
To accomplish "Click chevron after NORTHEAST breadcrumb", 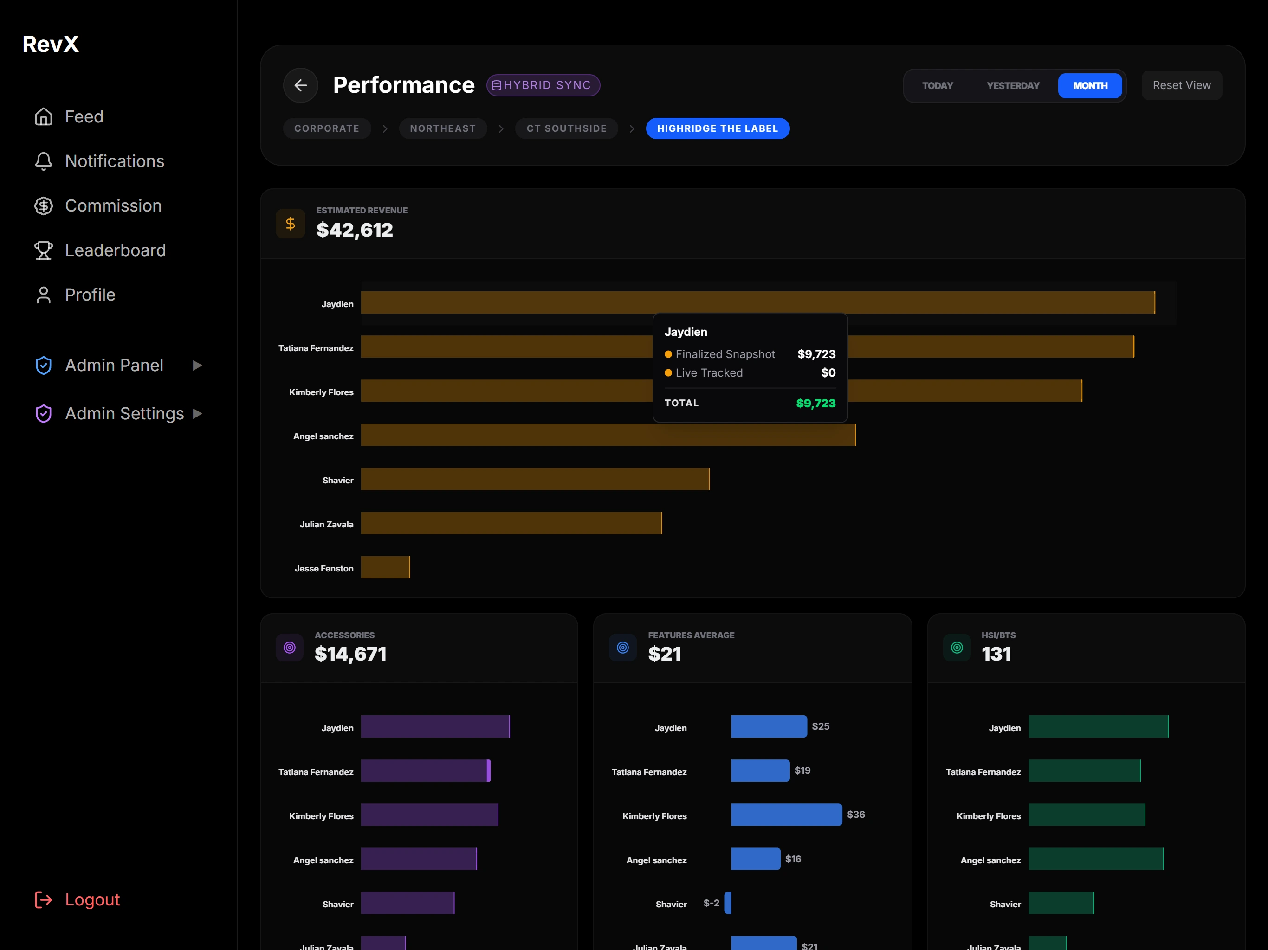I will click(x=502, y=129).
